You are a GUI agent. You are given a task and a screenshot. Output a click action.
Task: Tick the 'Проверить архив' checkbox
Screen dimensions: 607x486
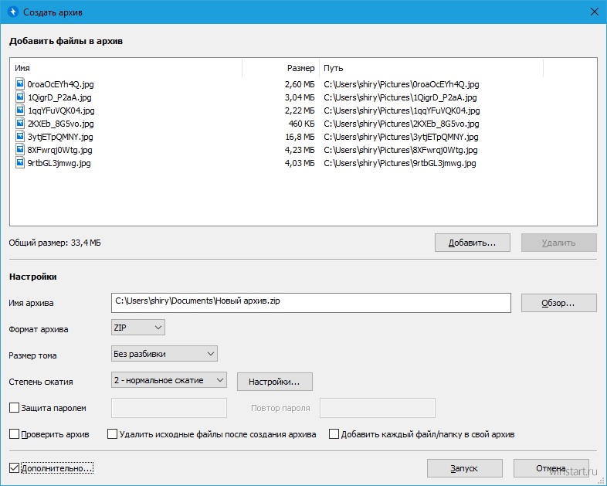point(14,434)
